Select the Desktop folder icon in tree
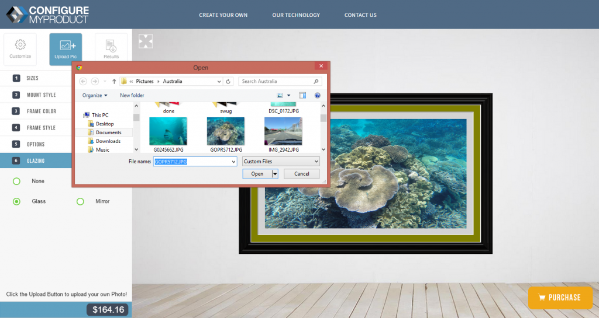 [x=91, y=124]
